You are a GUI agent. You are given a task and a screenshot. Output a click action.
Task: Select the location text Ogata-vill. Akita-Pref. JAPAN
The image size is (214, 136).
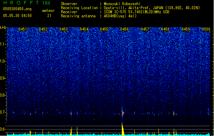pyautogui.click(x=133, y=8)
